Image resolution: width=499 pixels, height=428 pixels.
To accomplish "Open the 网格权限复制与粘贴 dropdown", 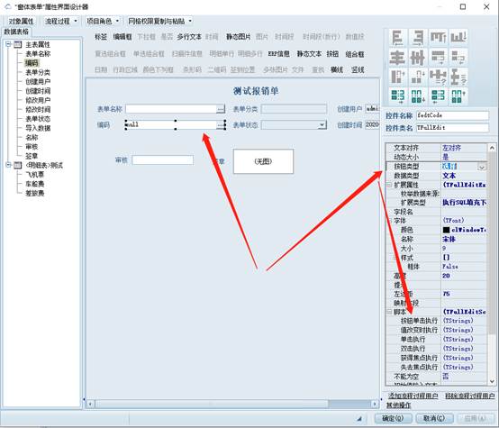I will (190, 21).
